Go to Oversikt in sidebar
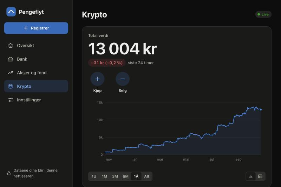This screenshot has width=281, height=187. pyautogui.click(x=36, y=46)
